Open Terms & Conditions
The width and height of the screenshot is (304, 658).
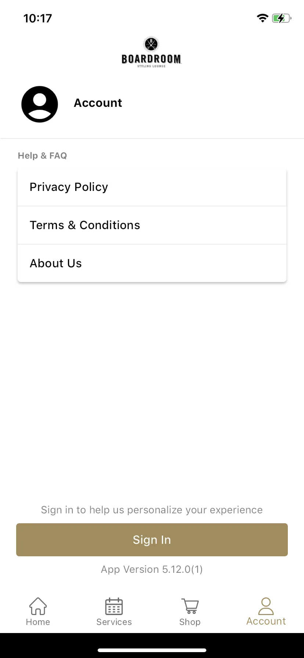pyautogui.click(x=152, y=225)
